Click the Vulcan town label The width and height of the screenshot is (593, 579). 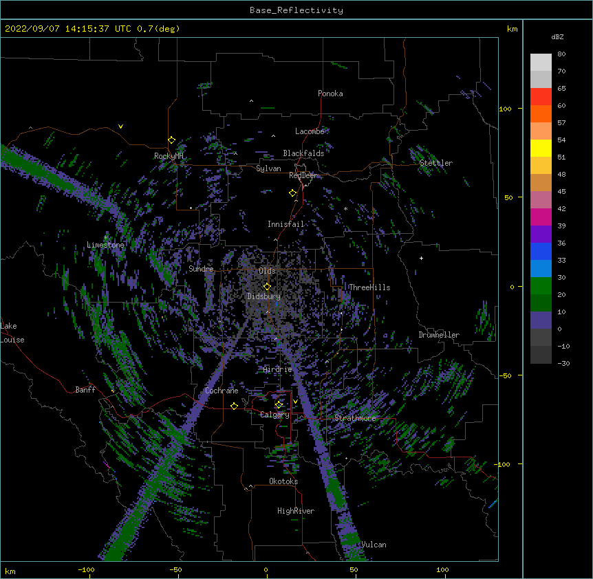[374, 545]
